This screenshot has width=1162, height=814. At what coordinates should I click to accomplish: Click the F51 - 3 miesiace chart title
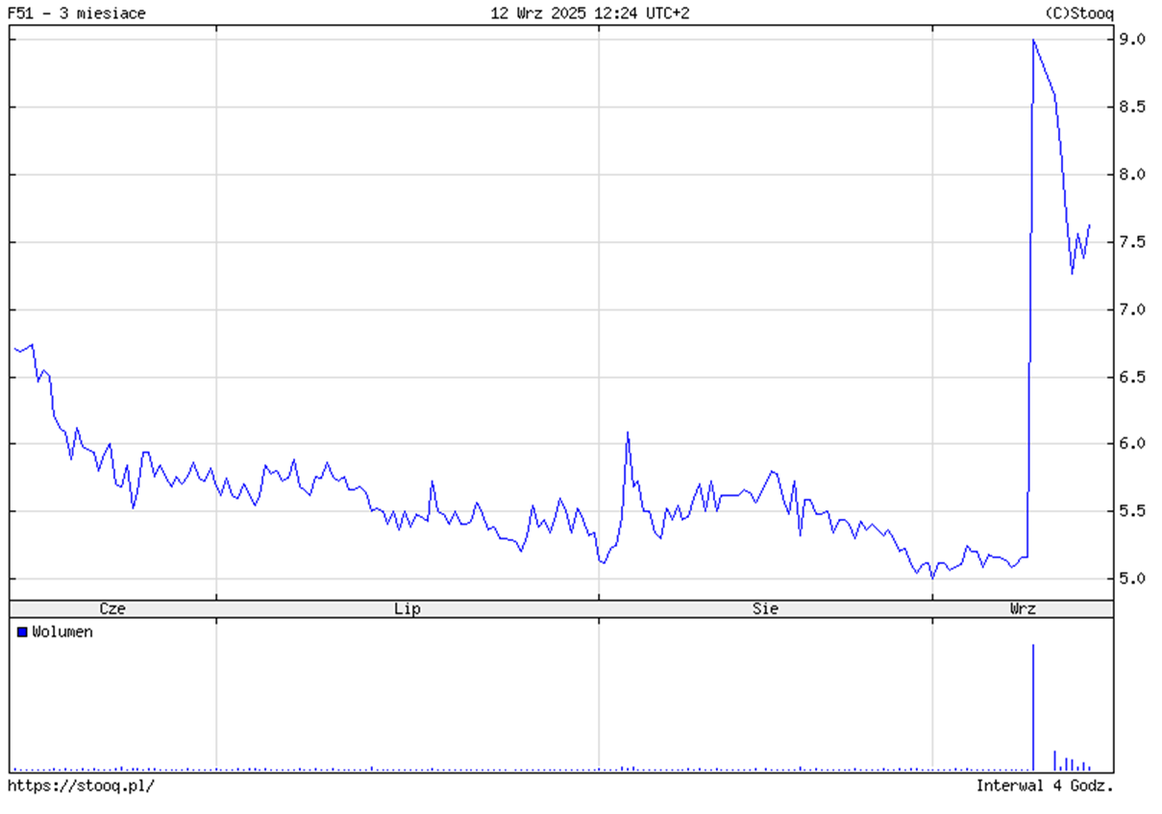[77, 12]
